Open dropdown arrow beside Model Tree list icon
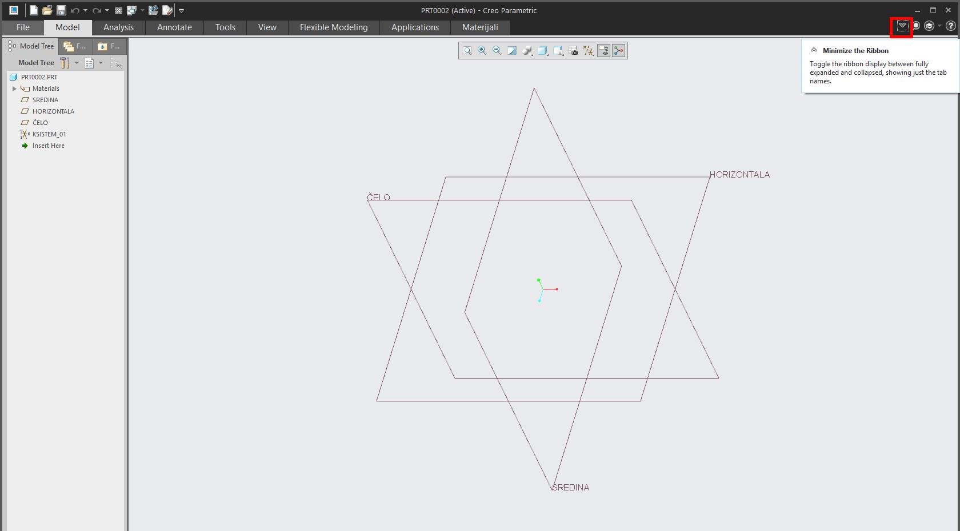This screenshot has width=960, height=531. (x=101, y=63)
